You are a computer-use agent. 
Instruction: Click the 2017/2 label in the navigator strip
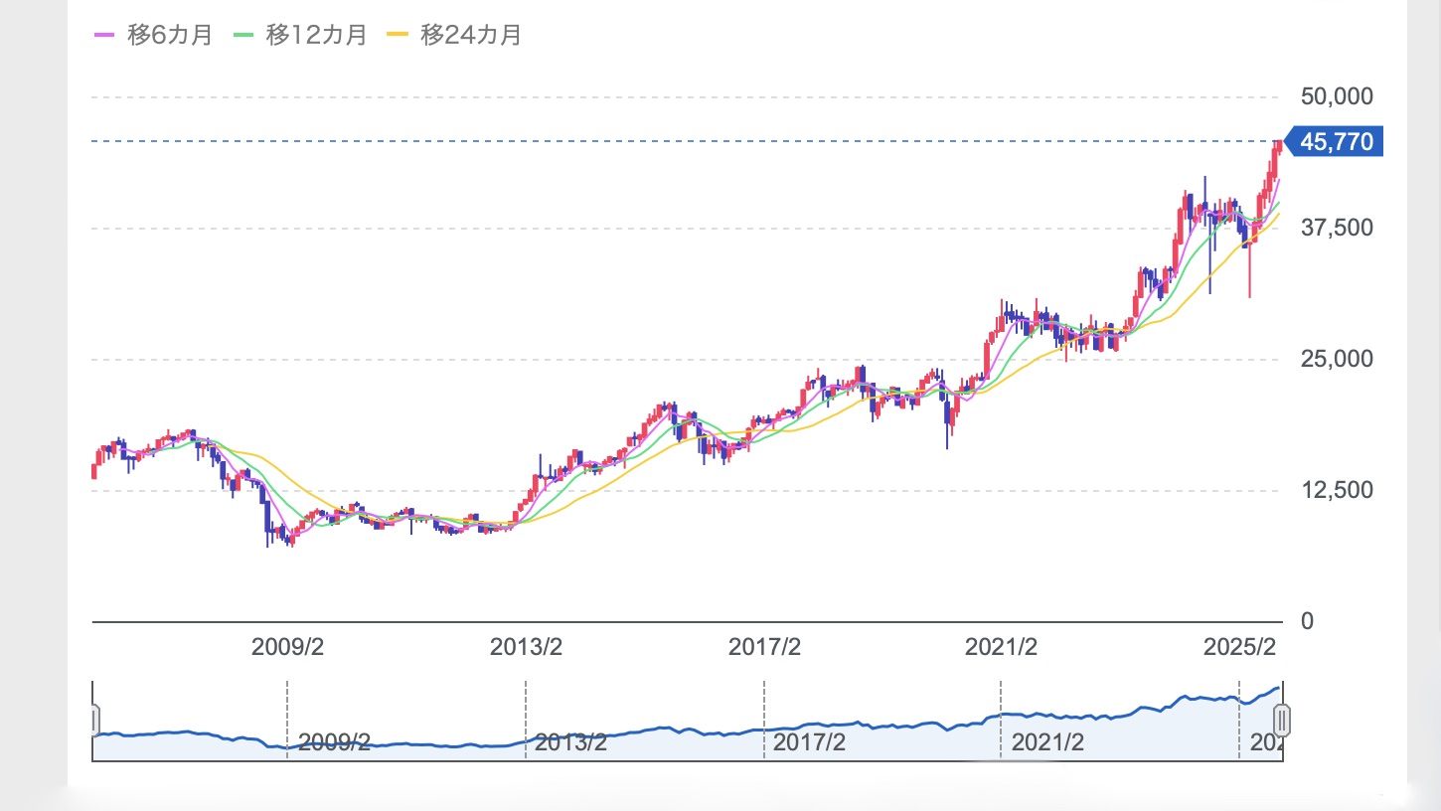[809, 742]
